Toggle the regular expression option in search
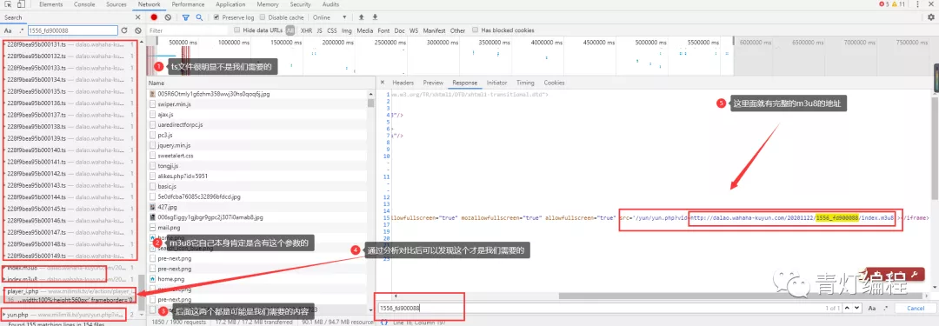The width and height of the screenshot is (939, 326). point(22,30)
